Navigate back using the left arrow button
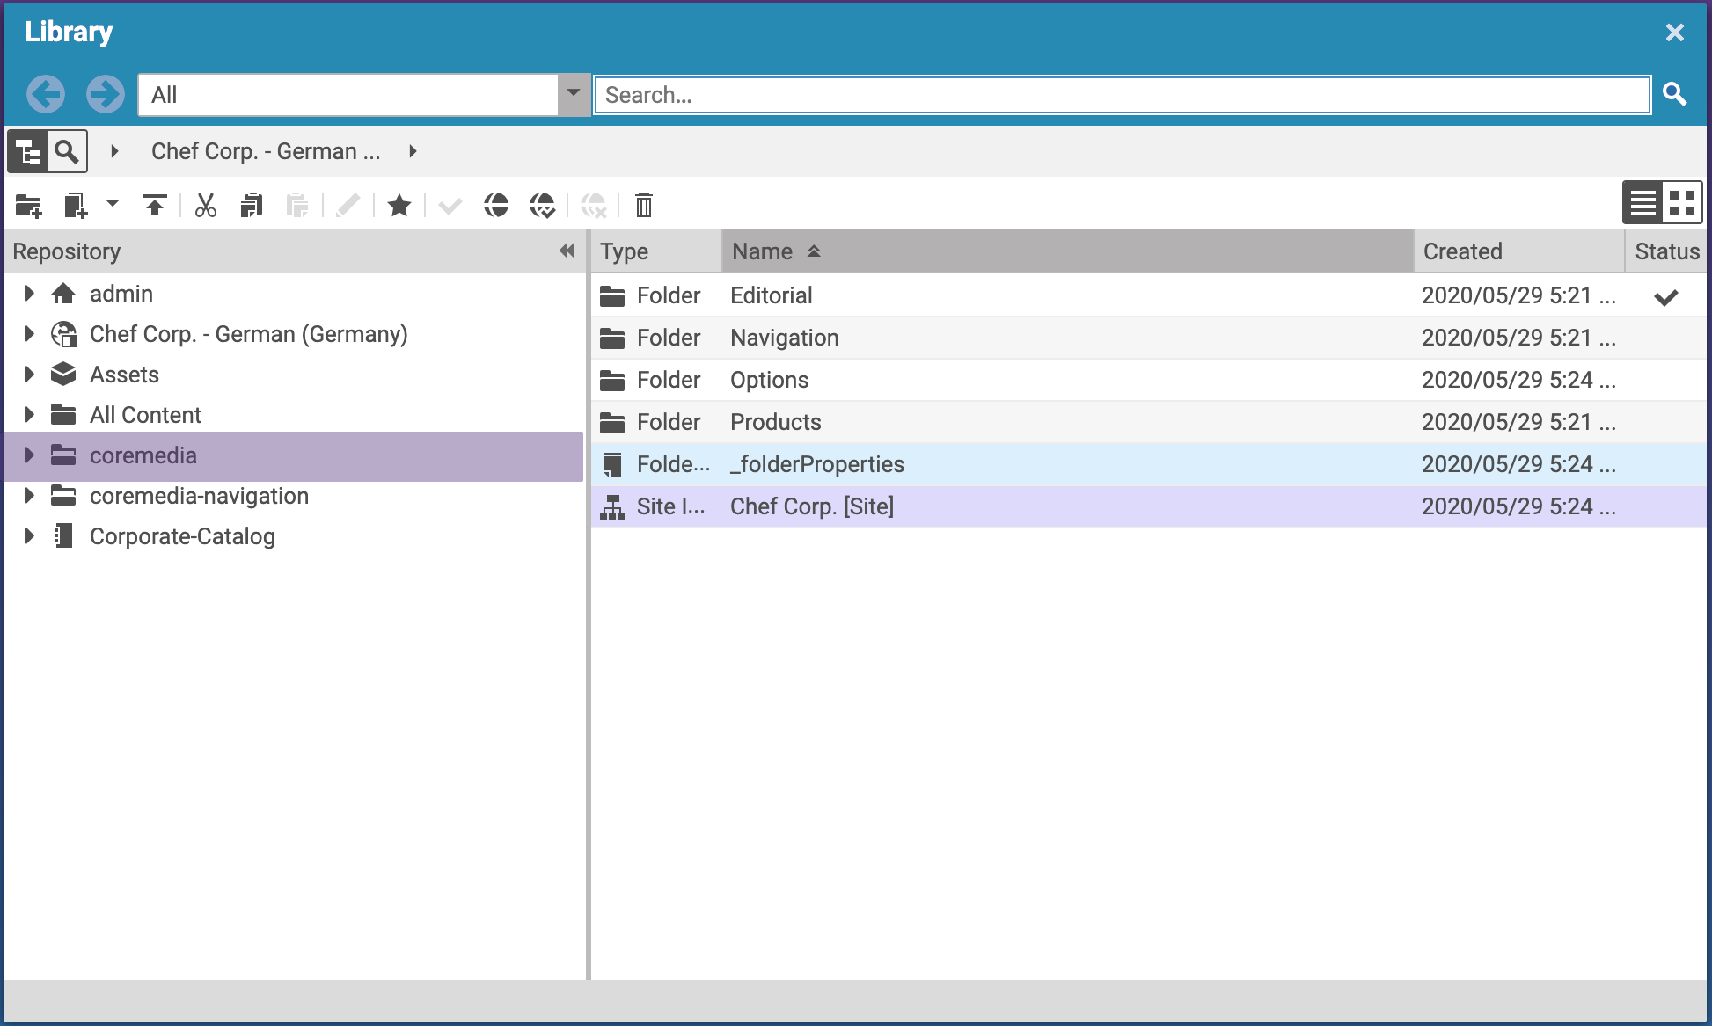1712x1026 pixels. 46,94
